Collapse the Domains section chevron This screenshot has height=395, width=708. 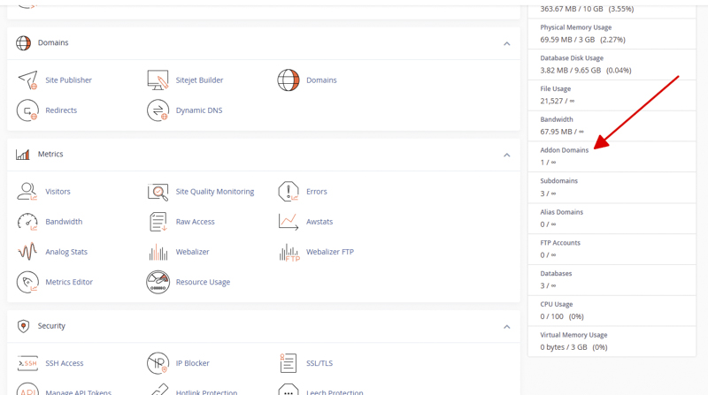click(x=506, y=43)
